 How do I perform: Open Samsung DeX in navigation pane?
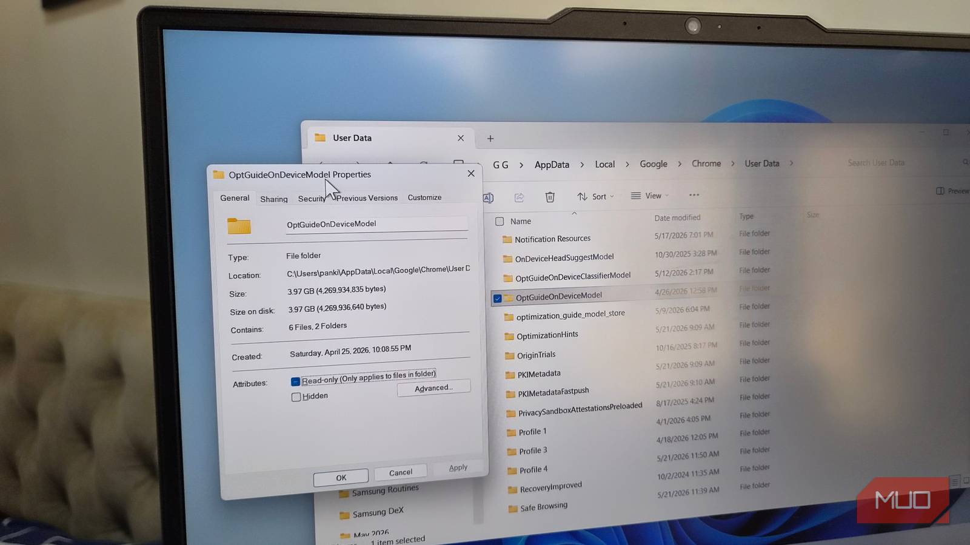(378, 512)
